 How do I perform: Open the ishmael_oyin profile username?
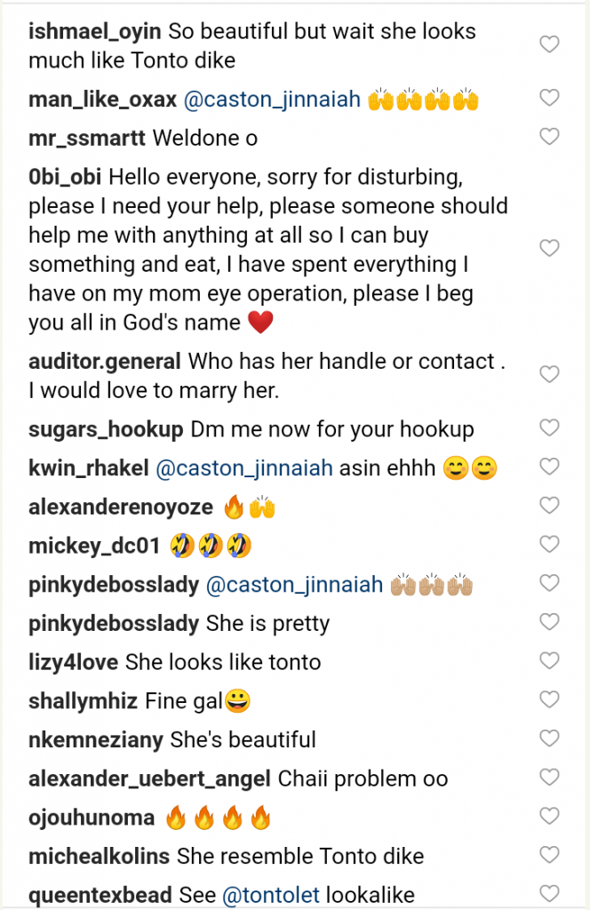(95, 31)
